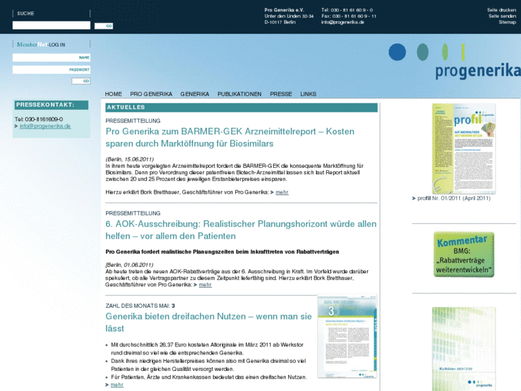
Task: Click the AKTUELLES section header
Action: [x=242, y=107]
